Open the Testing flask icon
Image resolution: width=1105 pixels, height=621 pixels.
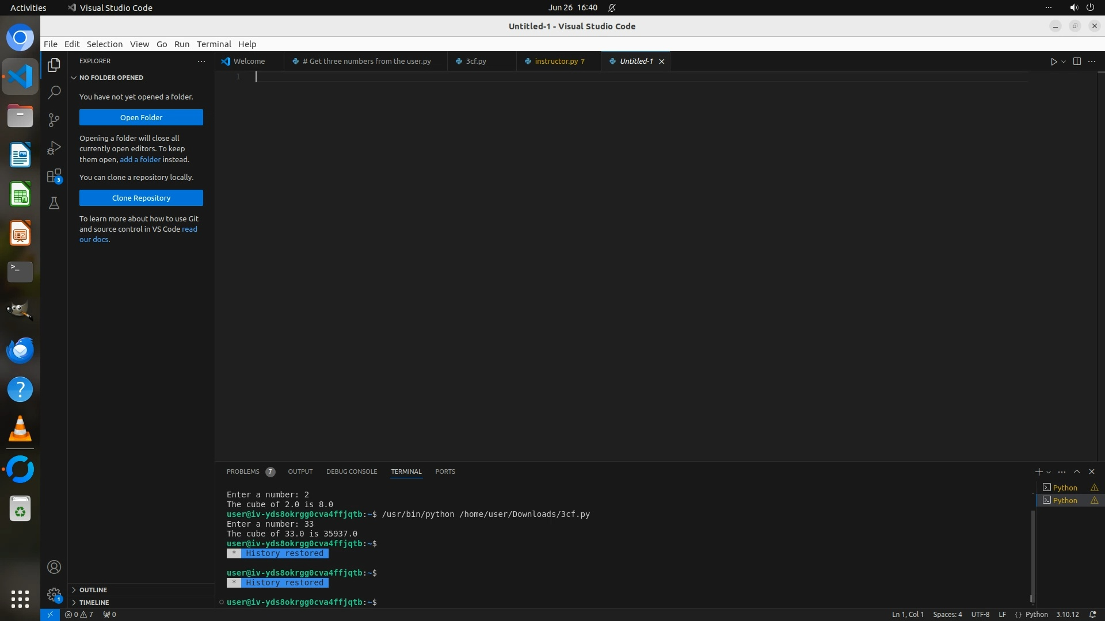pos(54,203)
